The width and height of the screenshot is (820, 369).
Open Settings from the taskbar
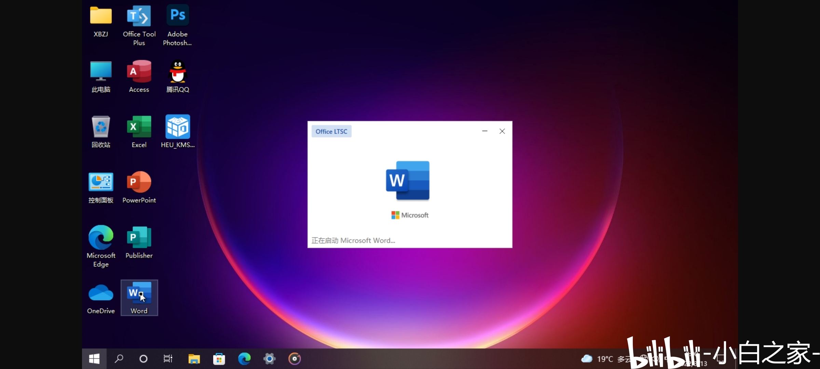pyautogui.click(x=269, y=359)
